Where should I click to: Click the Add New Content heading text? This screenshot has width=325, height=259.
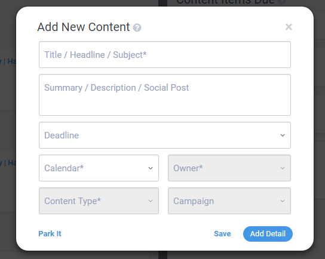84,27
